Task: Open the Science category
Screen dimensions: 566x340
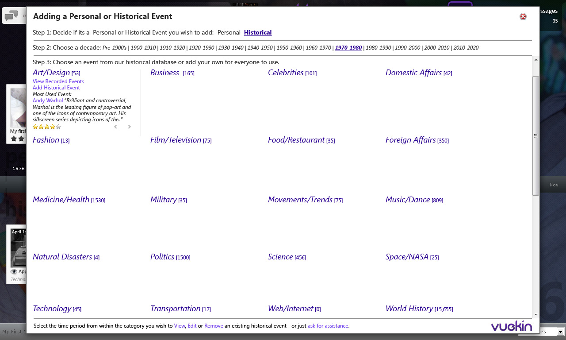Action: (280, 257)
